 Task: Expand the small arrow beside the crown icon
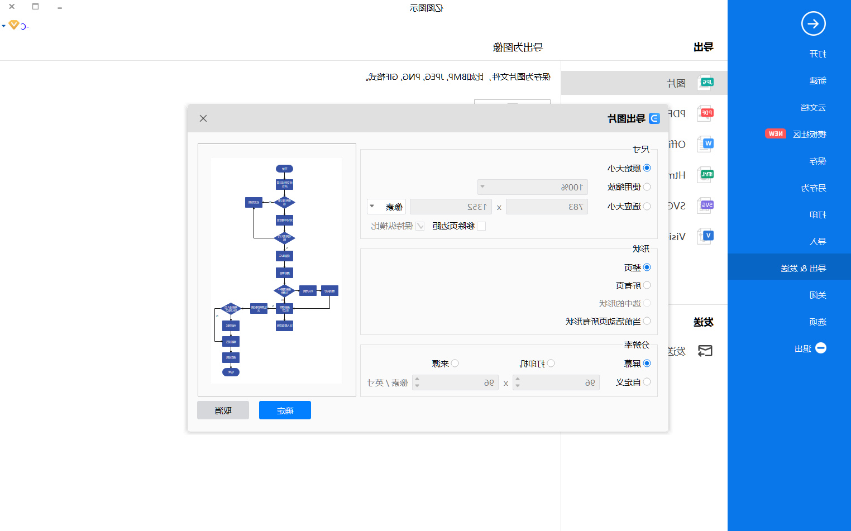[x=3, y=26]
